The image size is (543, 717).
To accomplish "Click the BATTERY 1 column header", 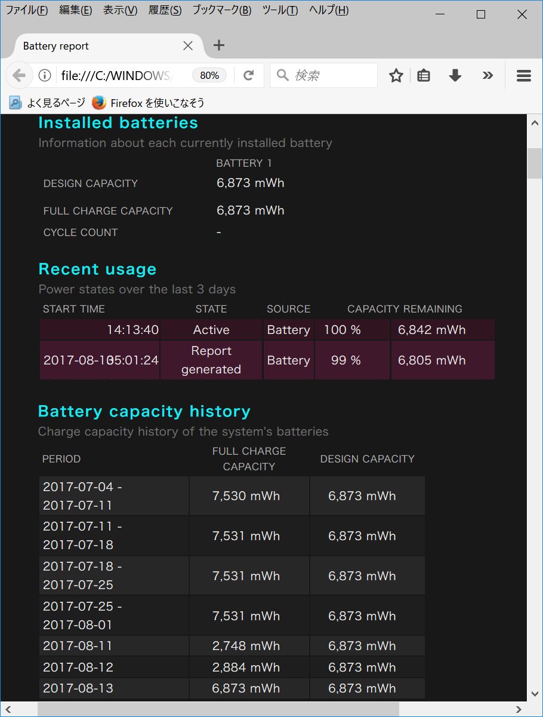I will 244,163.
